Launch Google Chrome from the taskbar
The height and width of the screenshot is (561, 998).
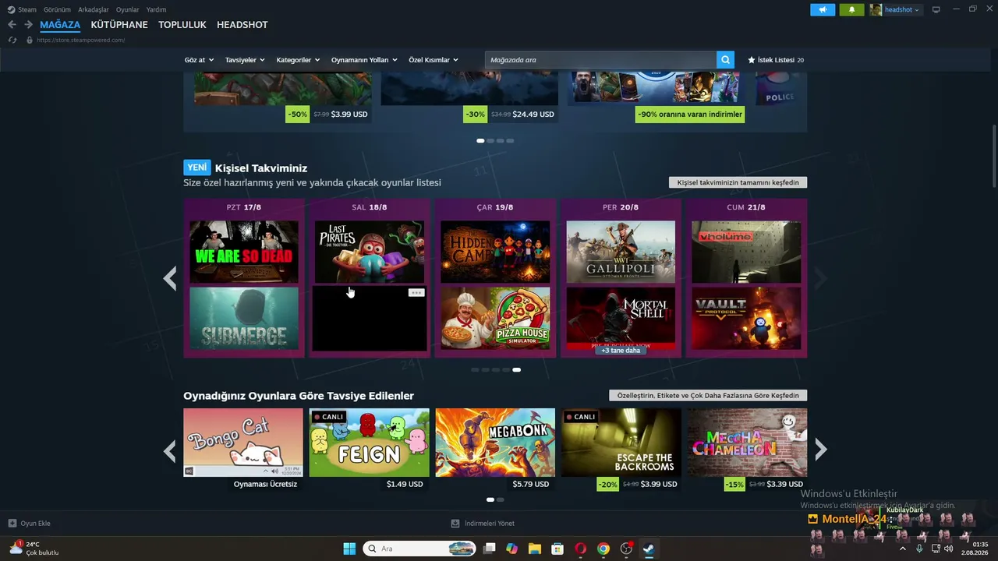pyautogui.click(x=603, y=549)
